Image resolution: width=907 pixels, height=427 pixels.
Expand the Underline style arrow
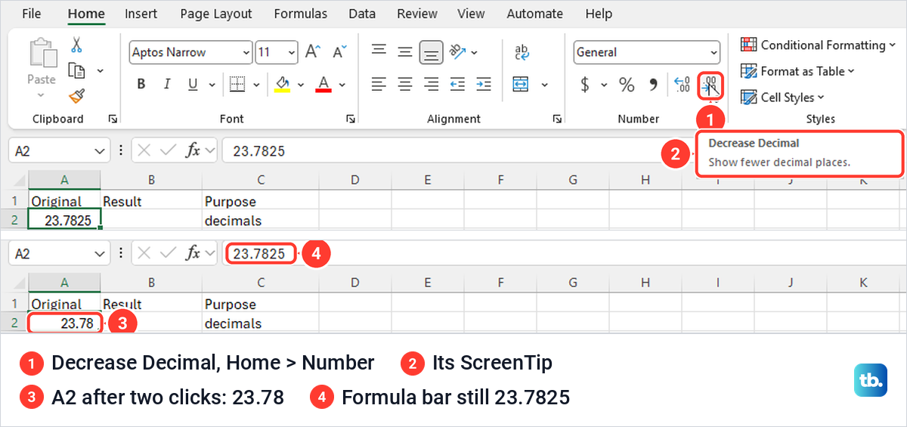(213, 85)
